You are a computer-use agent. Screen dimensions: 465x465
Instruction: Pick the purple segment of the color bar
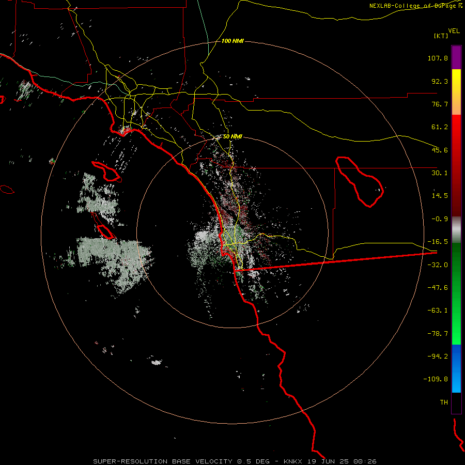coord(456,57)
